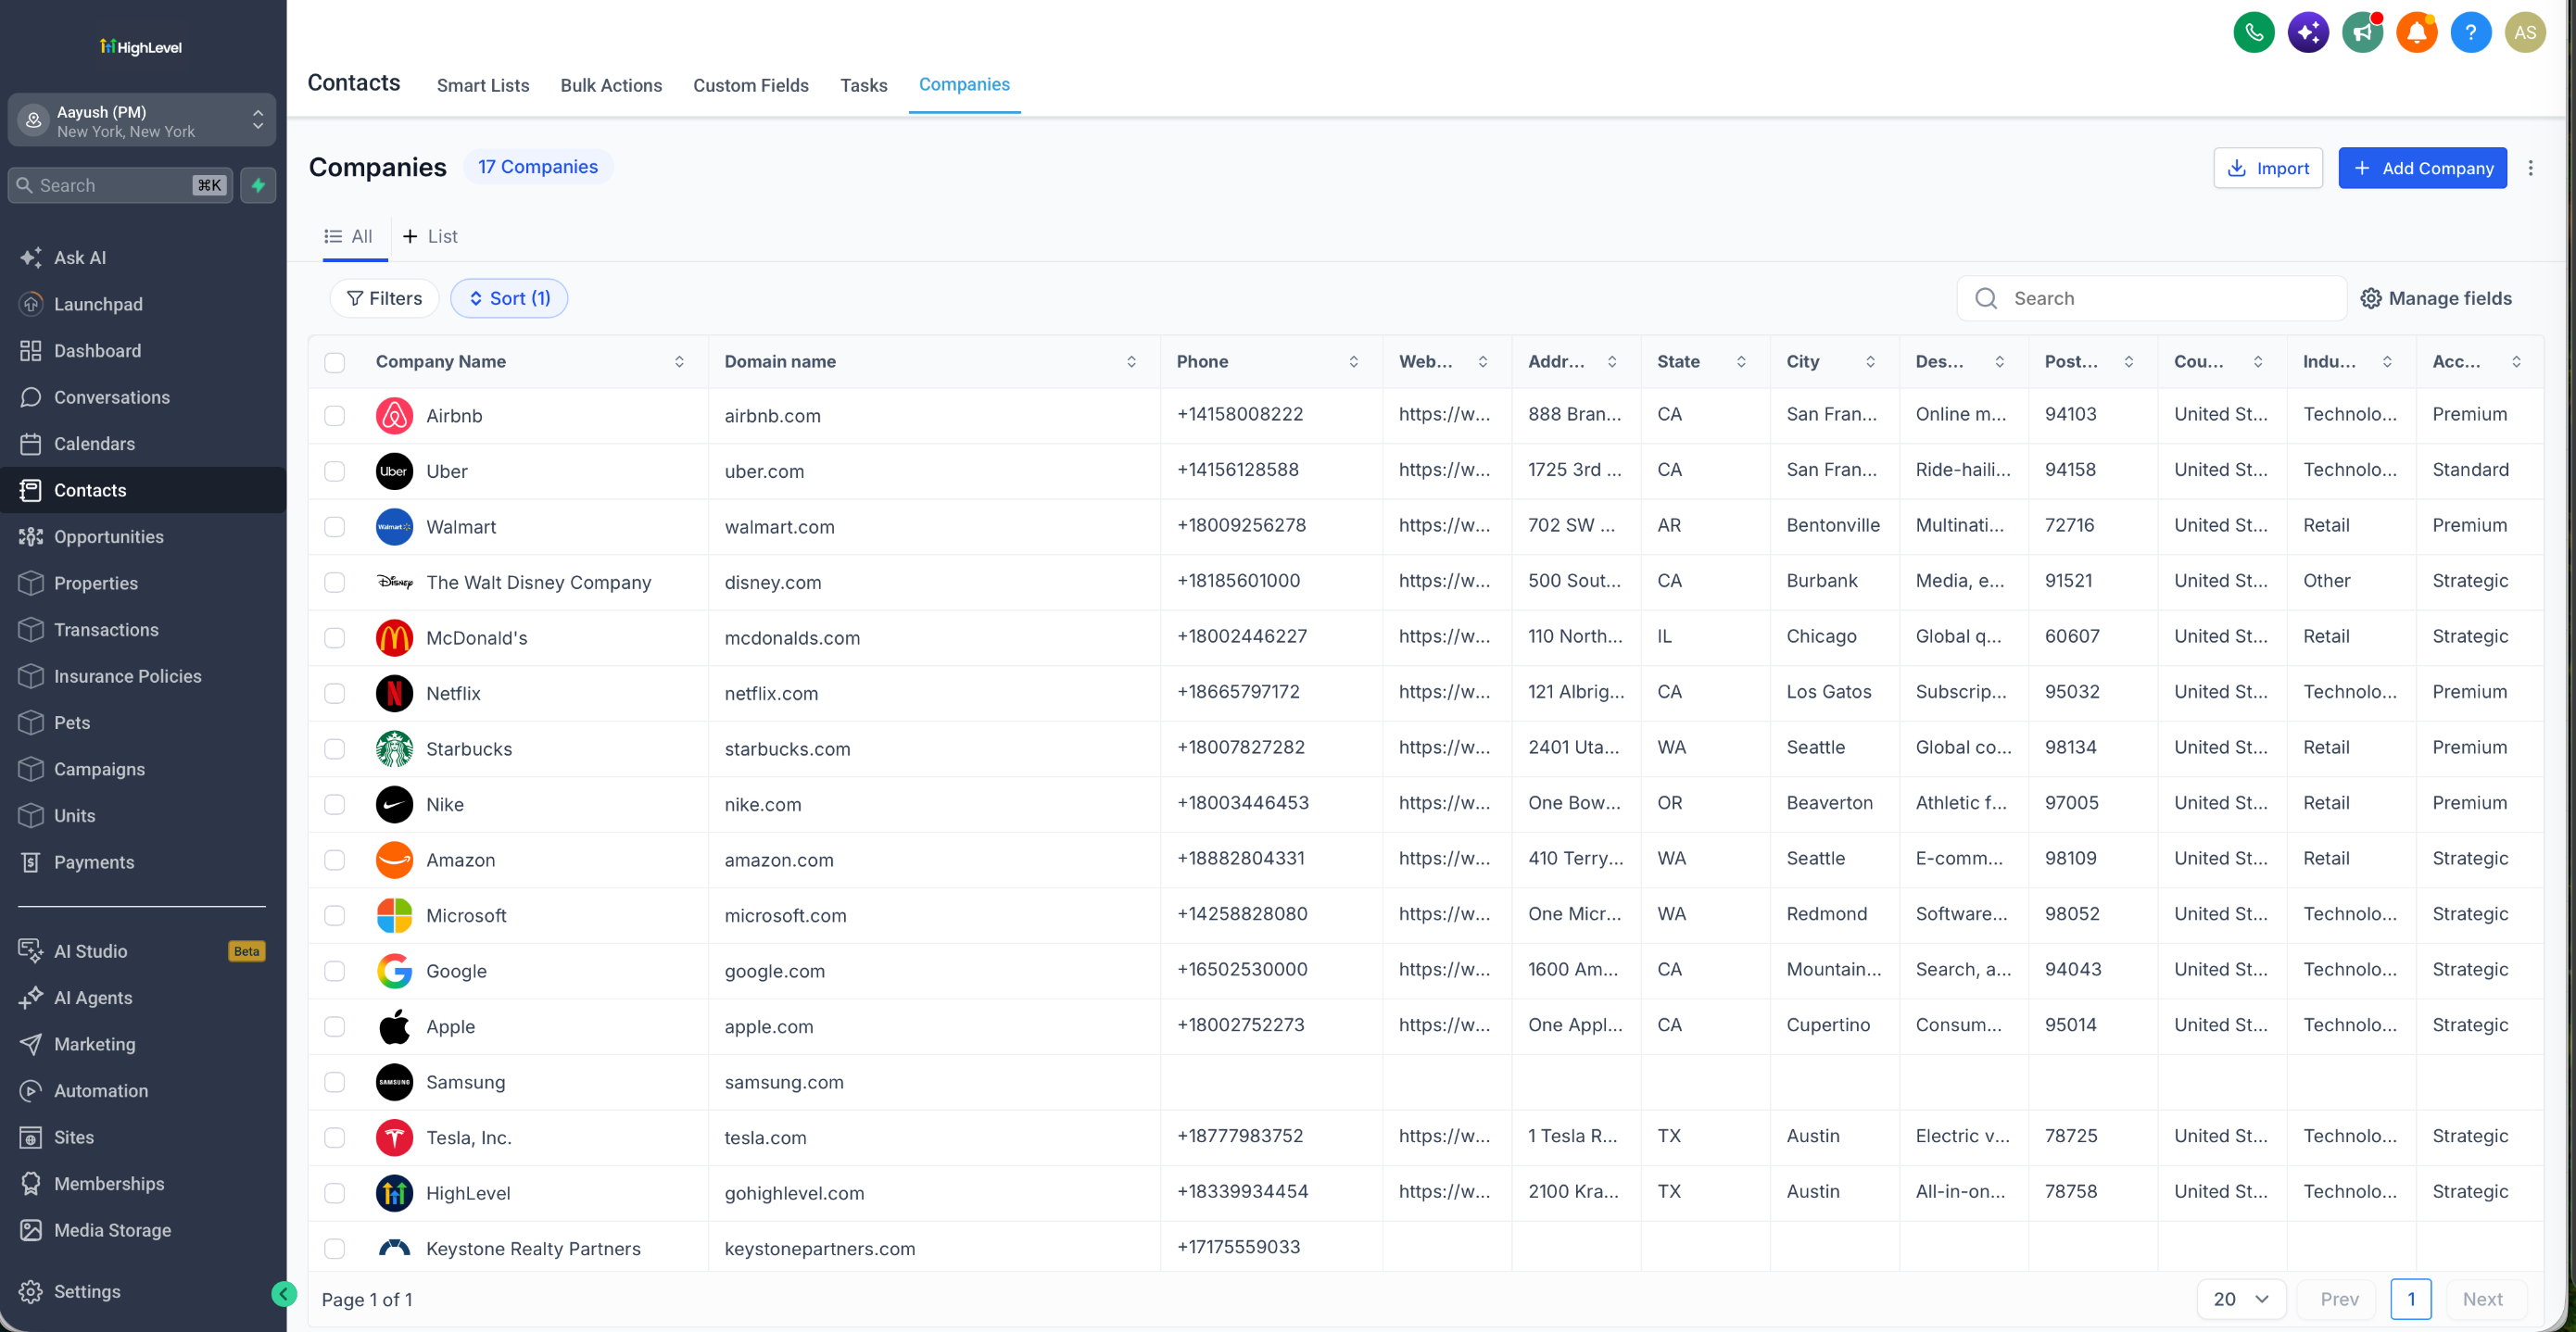
Task: Click the green lightning quick actions icon
Action: pyautogui.click(x=258, y=185)
